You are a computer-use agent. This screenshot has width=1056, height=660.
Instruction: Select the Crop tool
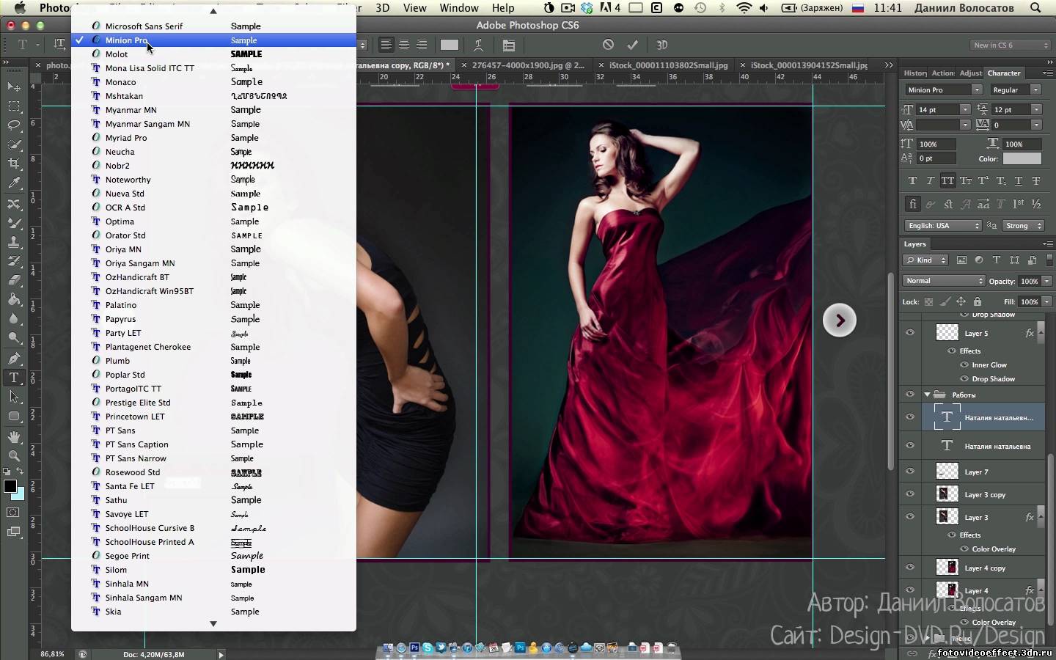pyautogui.click(x=14, y=164)
